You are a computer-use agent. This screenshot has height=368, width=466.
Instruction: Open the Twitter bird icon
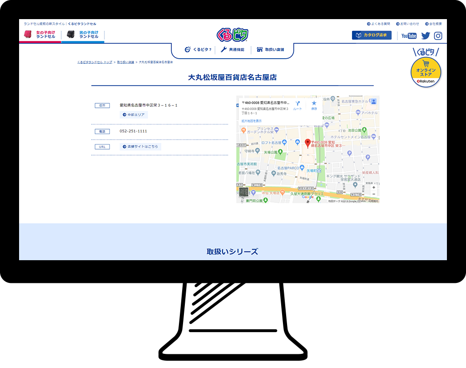pos(426,36)
